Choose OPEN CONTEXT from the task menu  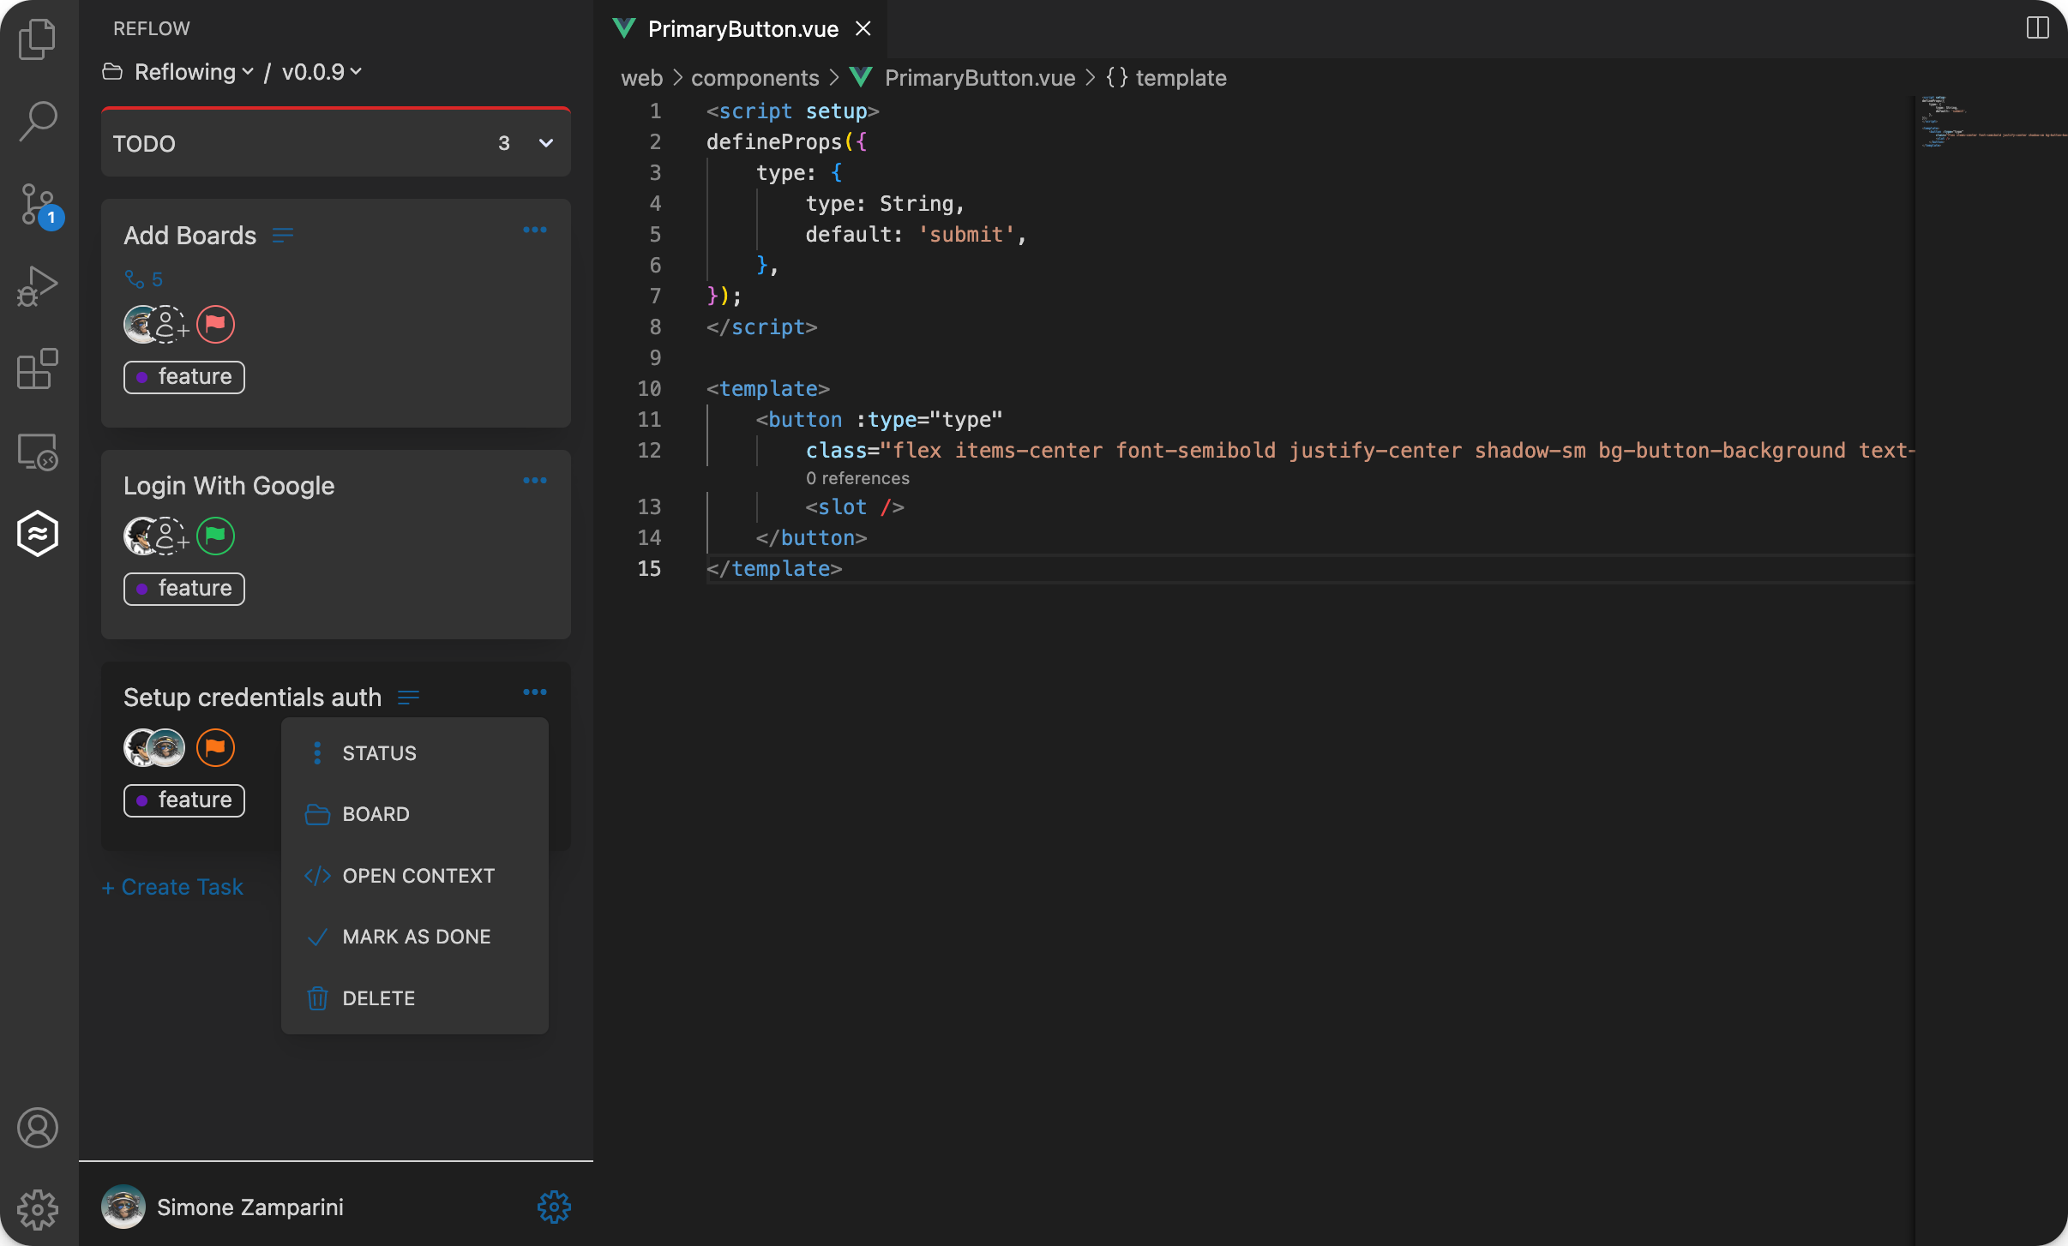[x=415, y=876]
